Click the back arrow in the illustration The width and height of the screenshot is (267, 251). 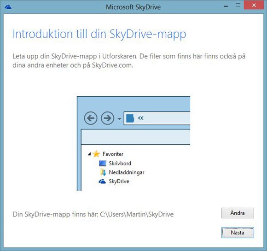pos(91,118)
